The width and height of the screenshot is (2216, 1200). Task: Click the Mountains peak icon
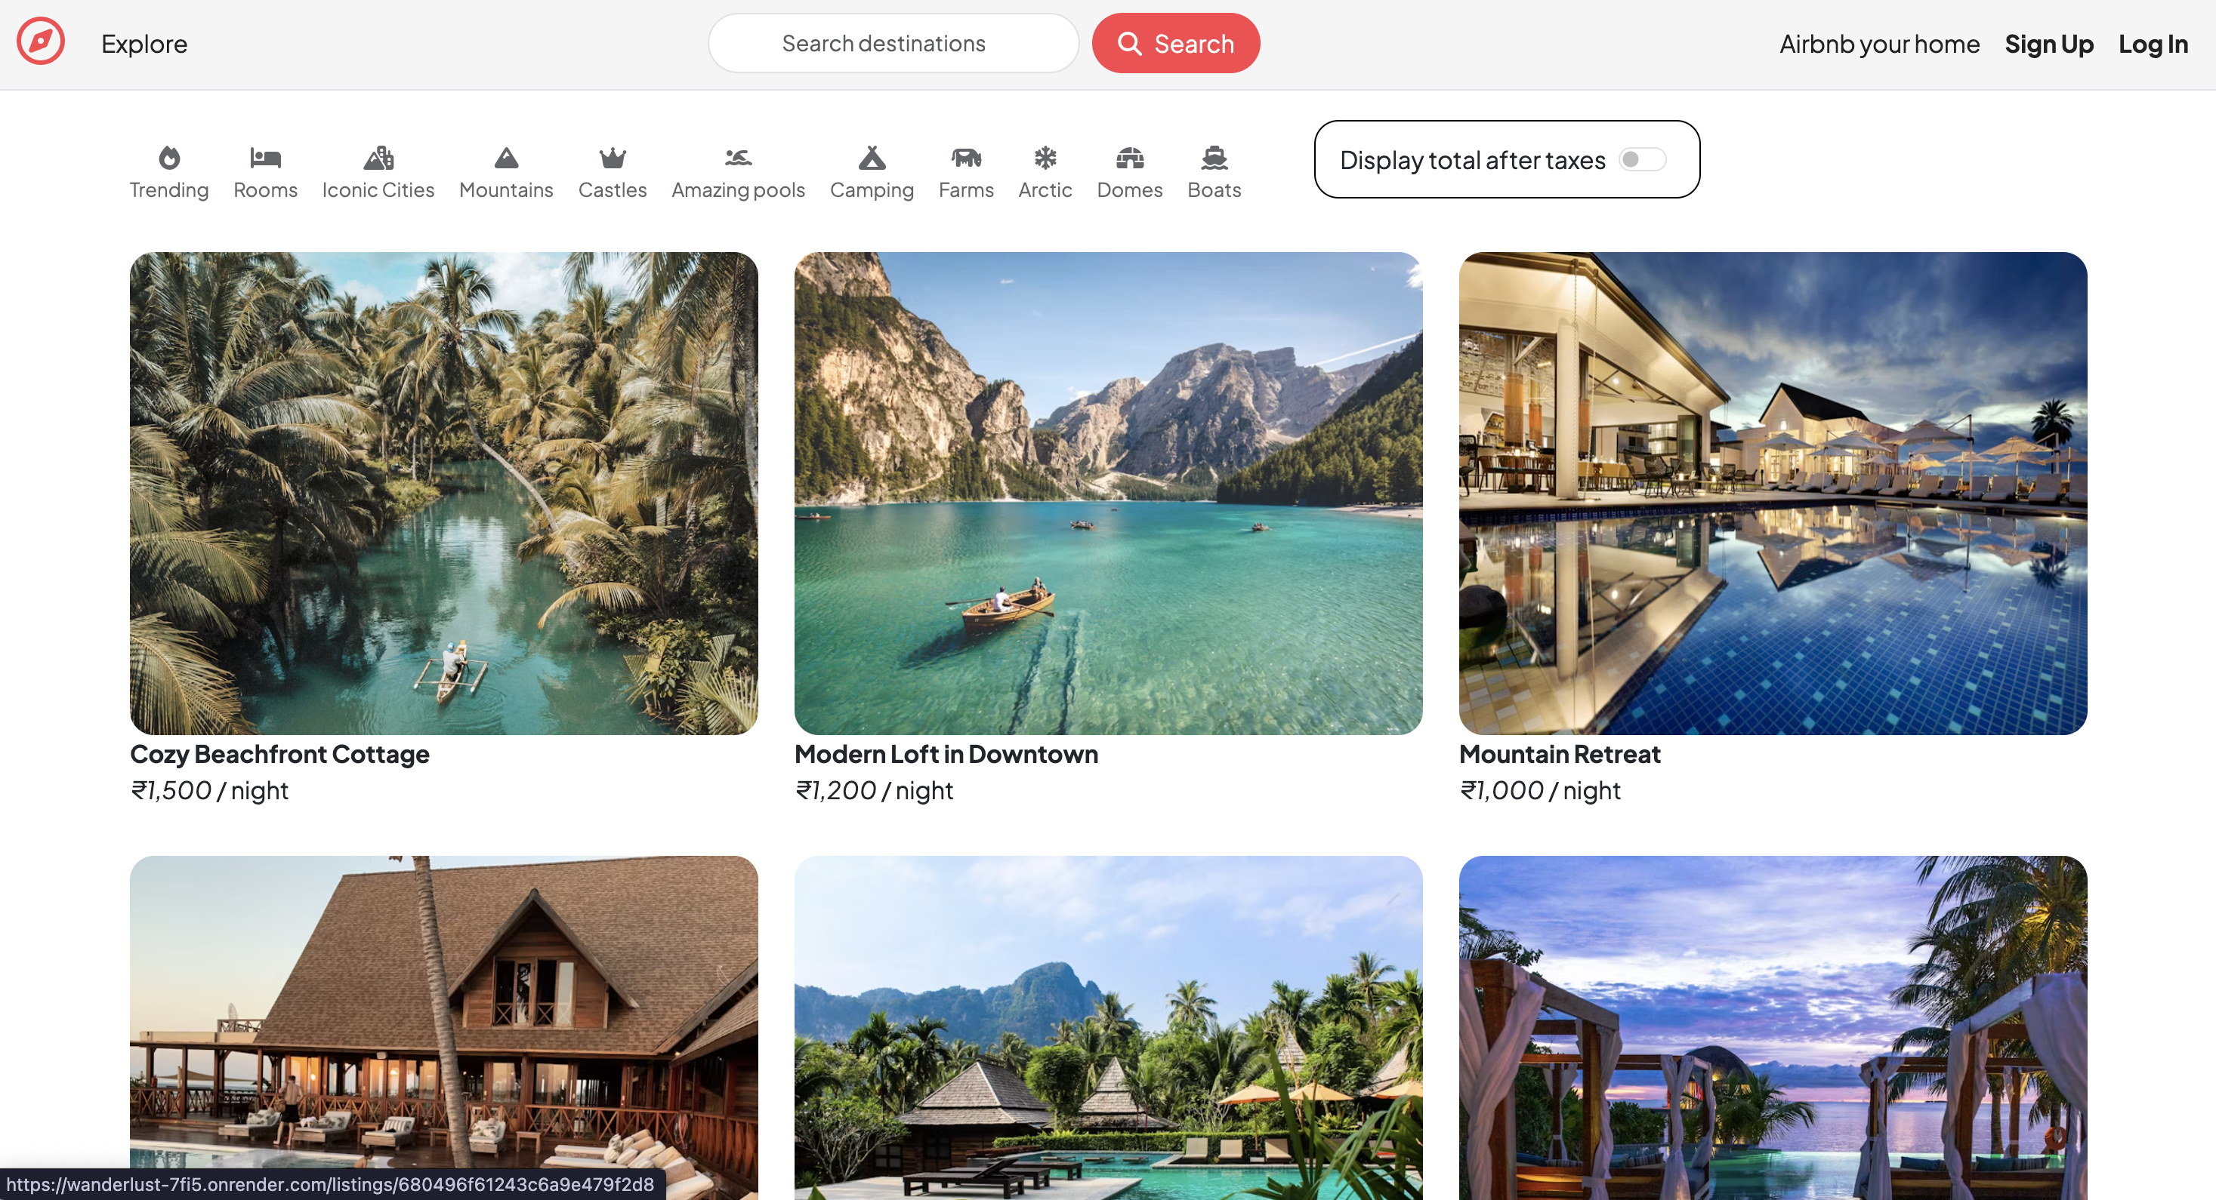(506, 158)
